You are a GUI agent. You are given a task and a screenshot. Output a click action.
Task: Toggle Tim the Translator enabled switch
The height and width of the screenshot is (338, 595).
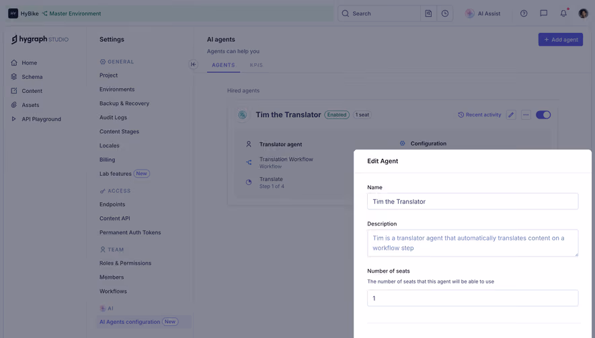543,115
